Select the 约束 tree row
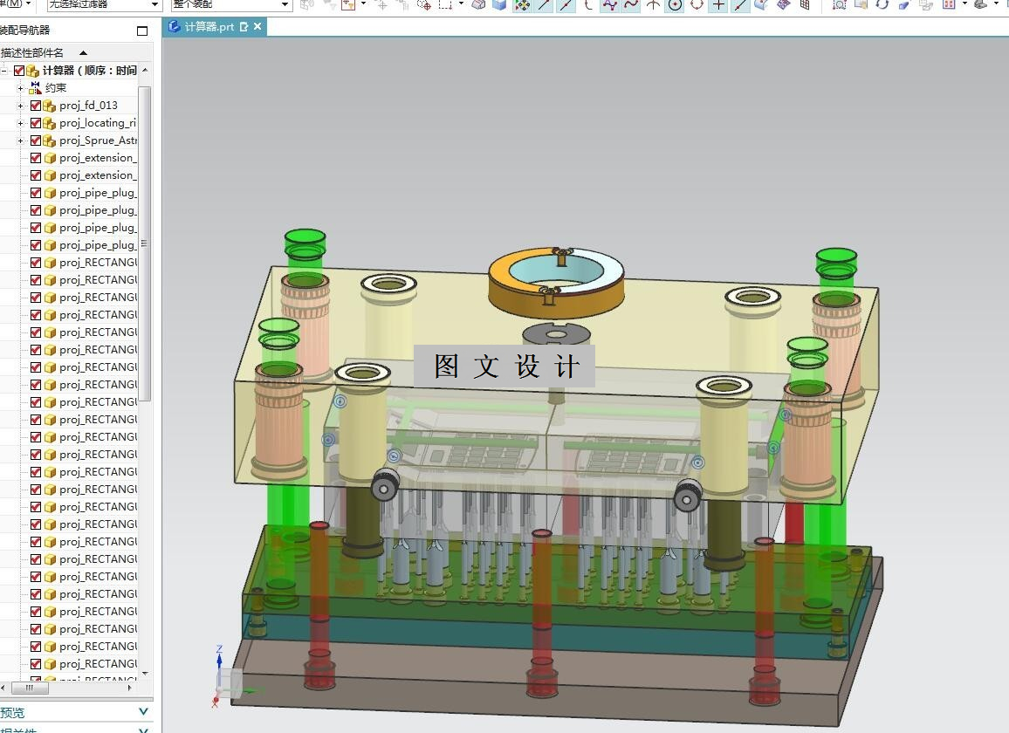 (x=56, y=88)
